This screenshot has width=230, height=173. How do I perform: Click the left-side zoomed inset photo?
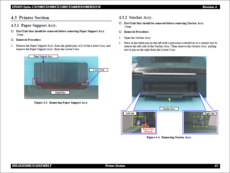click(x=139, y=123)
